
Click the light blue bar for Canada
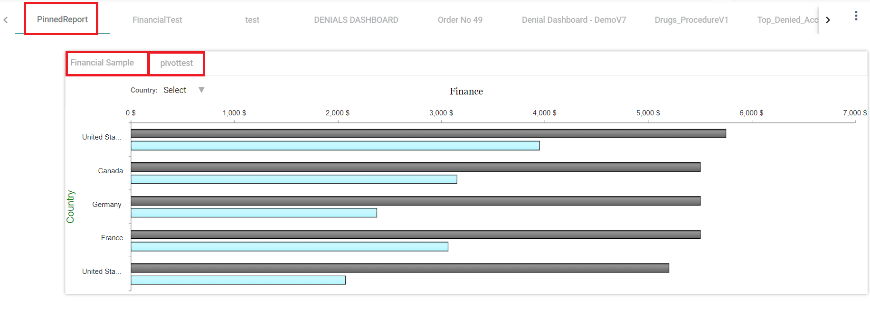[x=293, y=179]
